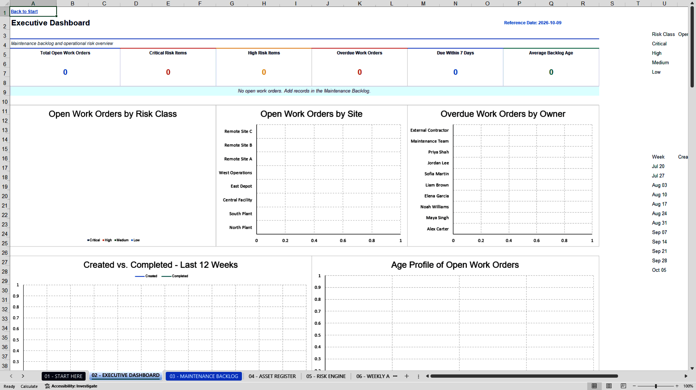Select Executive Dashboard title cell
Image resolution: width=696 pixels, height=390 pixels.
pyautogui.click(x=50, y=23)
